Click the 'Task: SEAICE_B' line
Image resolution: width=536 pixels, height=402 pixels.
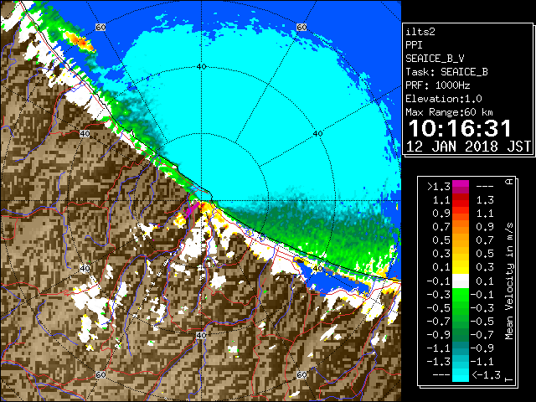[446, 72]
